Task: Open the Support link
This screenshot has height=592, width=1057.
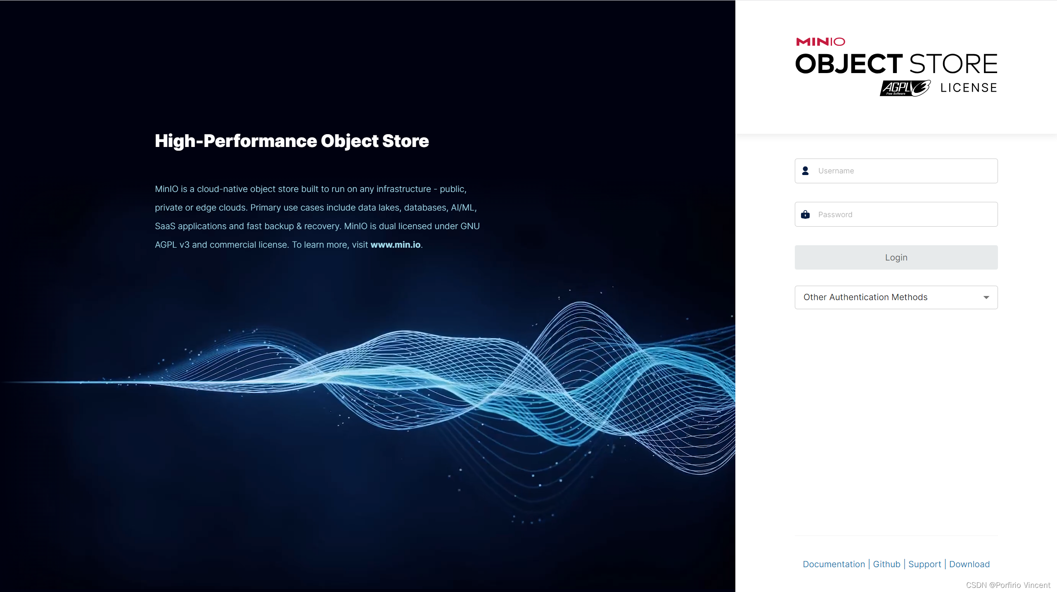Action: click(x=924, y=564)
